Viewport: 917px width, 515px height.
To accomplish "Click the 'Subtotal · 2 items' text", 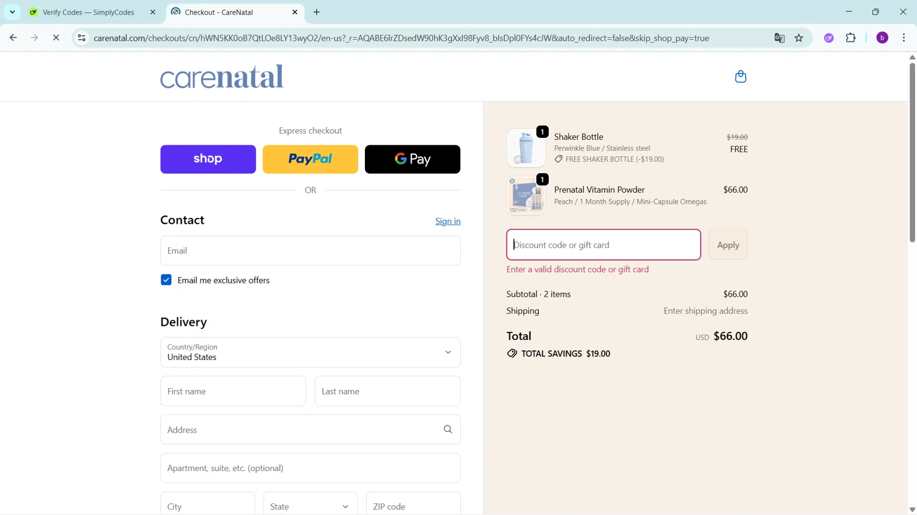I will [x=539, y=294].
